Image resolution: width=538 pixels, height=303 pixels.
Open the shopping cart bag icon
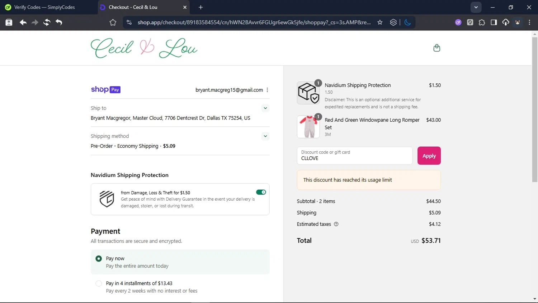click(436, 48)
